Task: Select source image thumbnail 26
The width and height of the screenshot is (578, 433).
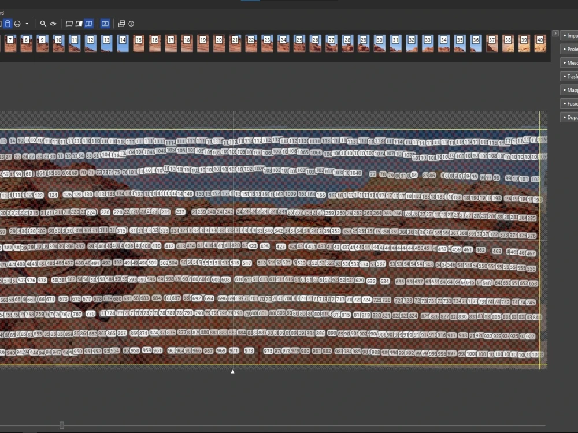Action: point(315,43)
